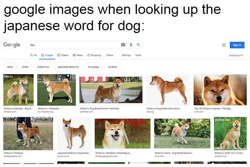Open the Shiba Inu - Wikipedia image result
Screen dimensions: 250x167
(57, 90)
